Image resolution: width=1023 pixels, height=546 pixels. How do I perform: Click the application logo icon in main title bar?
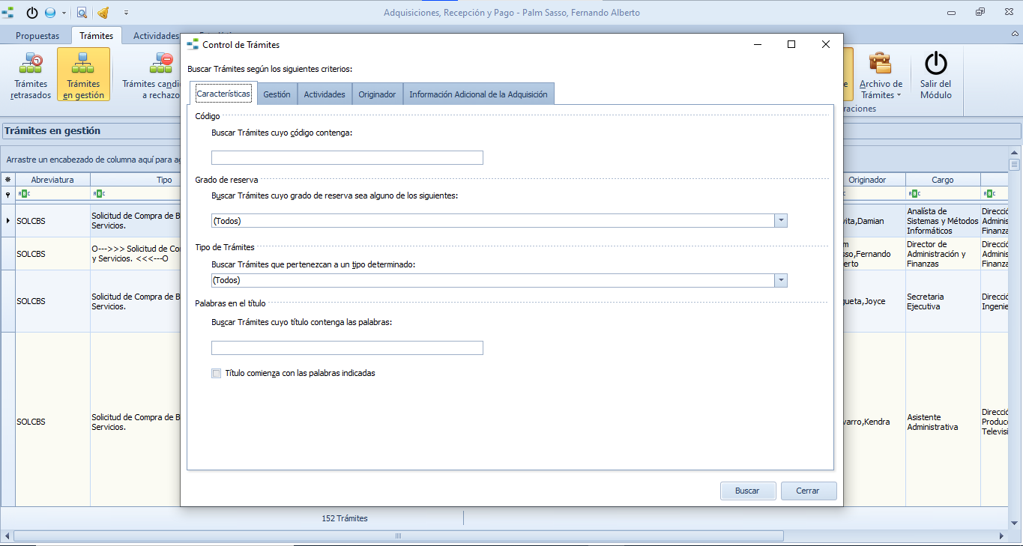(8, 13)
